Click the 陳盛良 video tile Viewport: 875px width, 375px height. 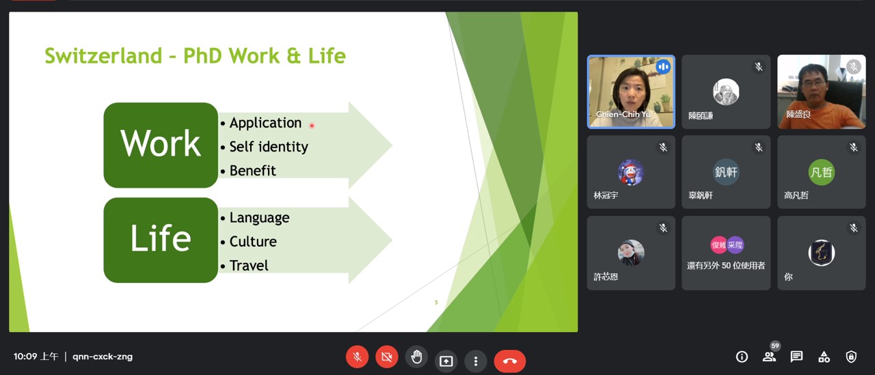pyautogui.click(x=821, y=92)
